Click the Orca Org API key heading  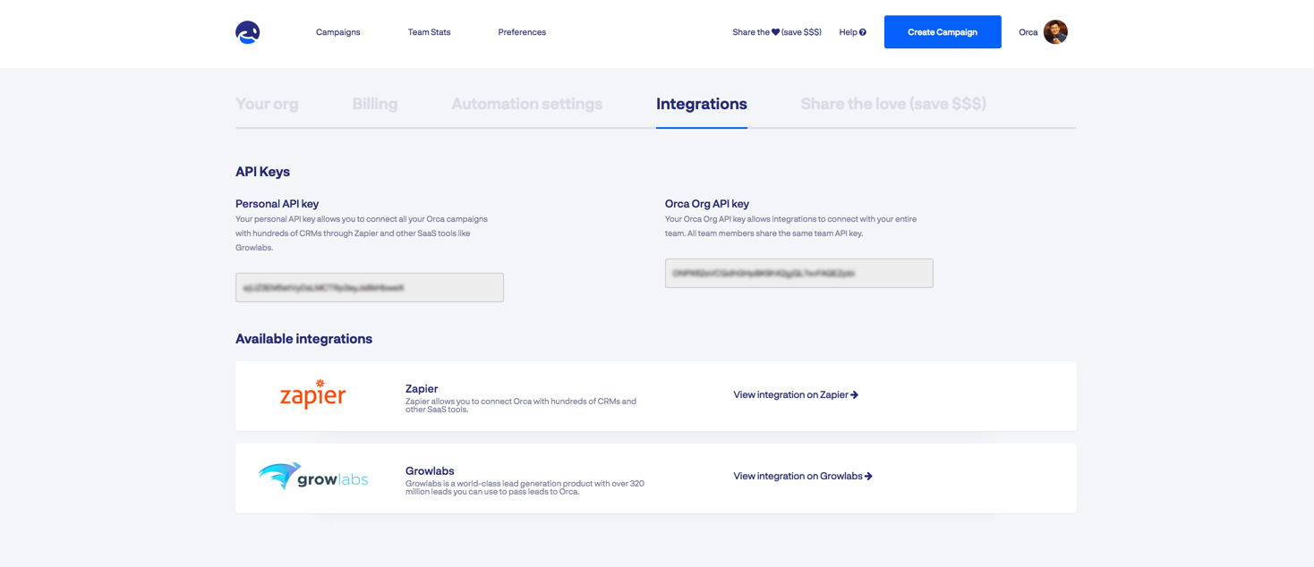[x=707, y=204]
